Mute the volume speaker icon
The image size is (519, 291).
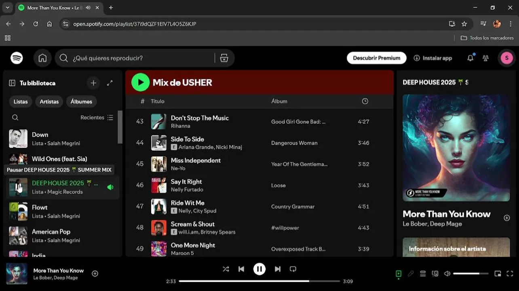click(x=447, y=274)
